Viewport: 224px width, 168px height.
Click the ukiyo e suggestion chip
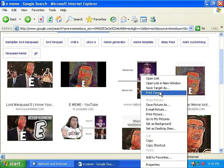point(91,42)
